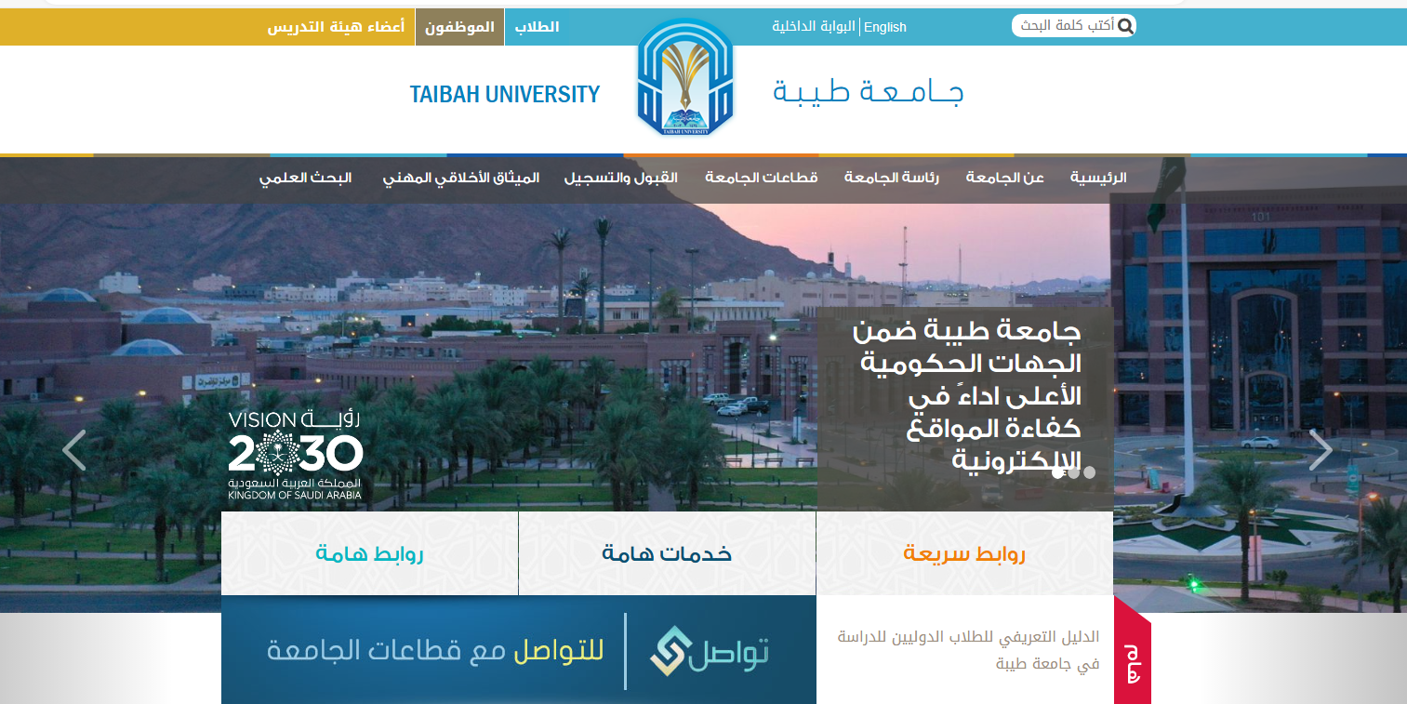Screen dimensions: 1407x704
Task: Switch to the خدمات هامة tab
Action: [667, 554]
